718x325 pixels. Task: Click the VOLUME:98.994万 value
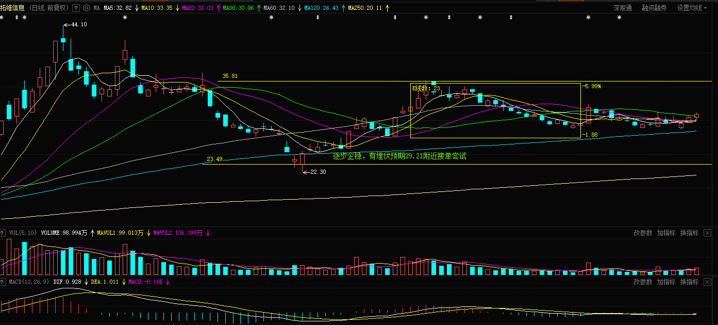(x=64, y=233)
